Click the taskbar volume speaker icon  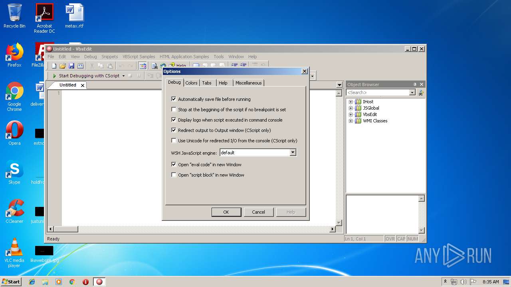[x=463, y=282]
